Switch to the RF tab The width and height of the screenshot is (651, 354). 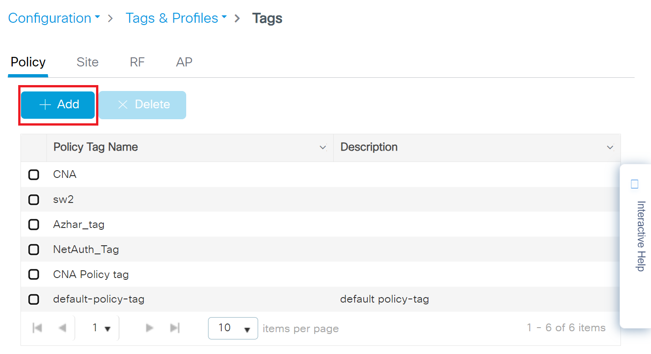point(137,62)
